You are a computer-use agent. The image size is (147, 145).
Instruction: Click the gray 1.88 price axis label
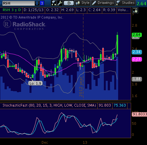coord(137,79)
